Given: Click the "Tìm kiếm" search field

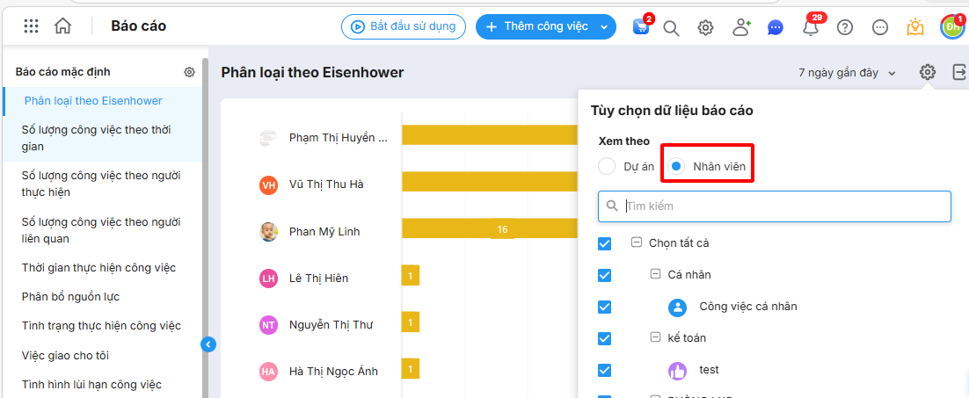Looking at the screenshot, I should tap(783, 206).
